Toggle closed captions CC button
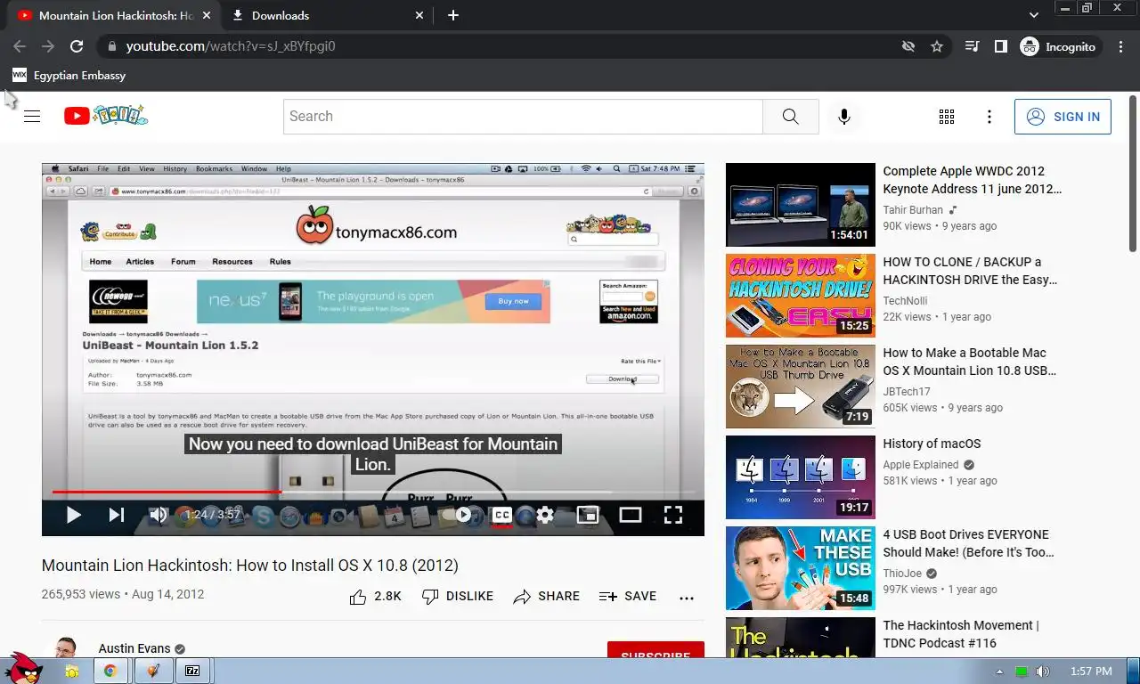The width and height of the screenshot is (1140, 684). tap(502, 515)
